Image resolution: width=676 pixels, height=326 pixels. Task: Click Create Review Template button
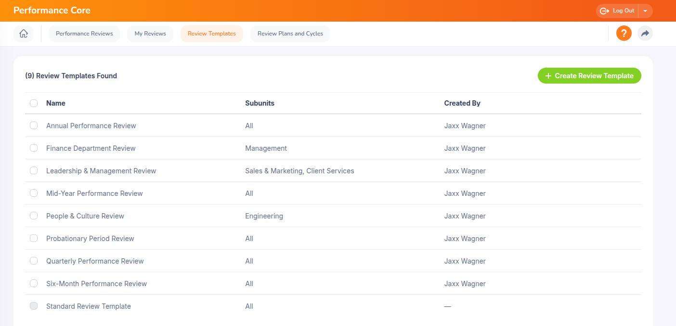coord(589,76)
